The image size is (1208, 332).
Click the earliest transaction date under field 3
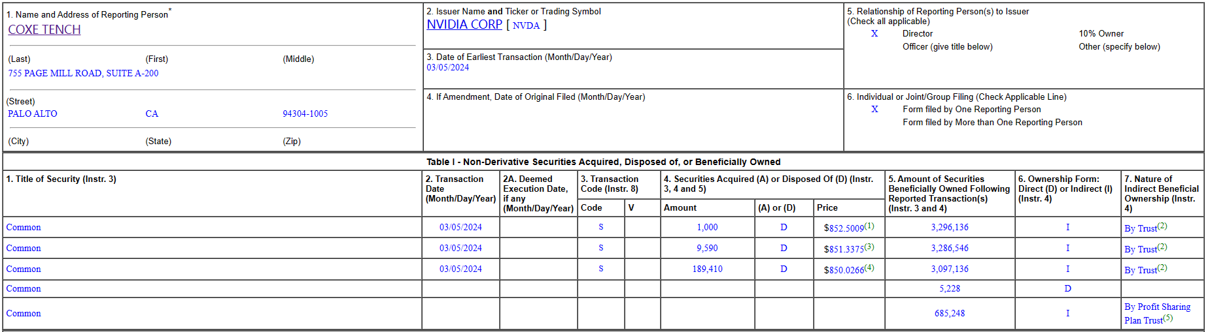pos(448,67)
